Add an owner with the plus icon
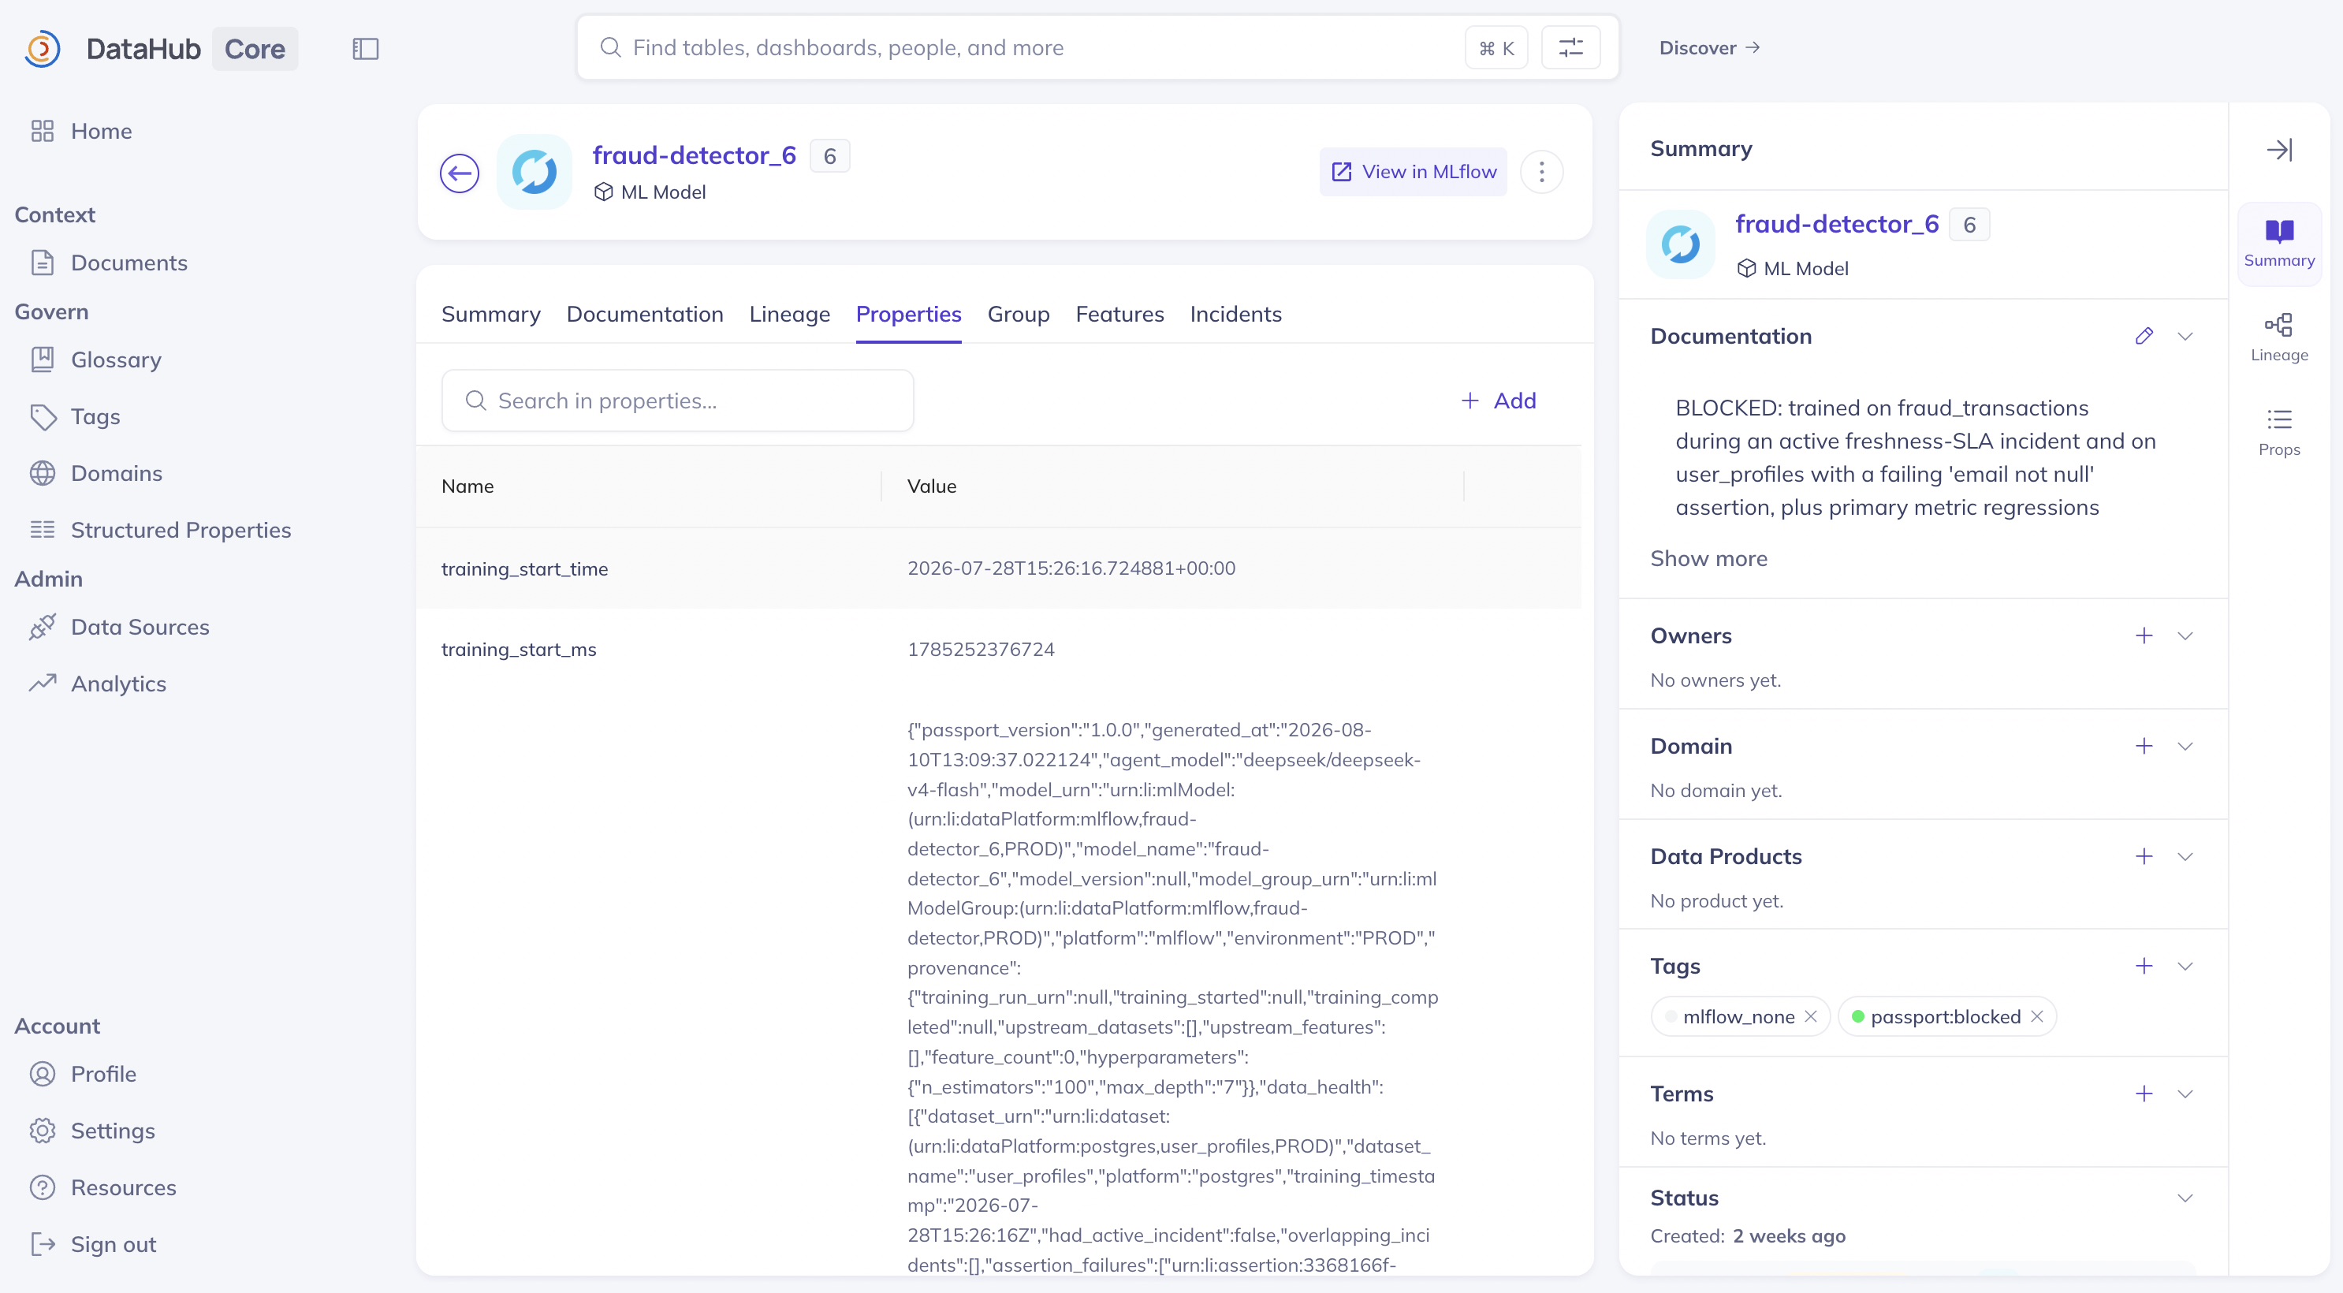Viewport: 2343px width, 1293px height. pyautogui.click(x=2144, y=635)
